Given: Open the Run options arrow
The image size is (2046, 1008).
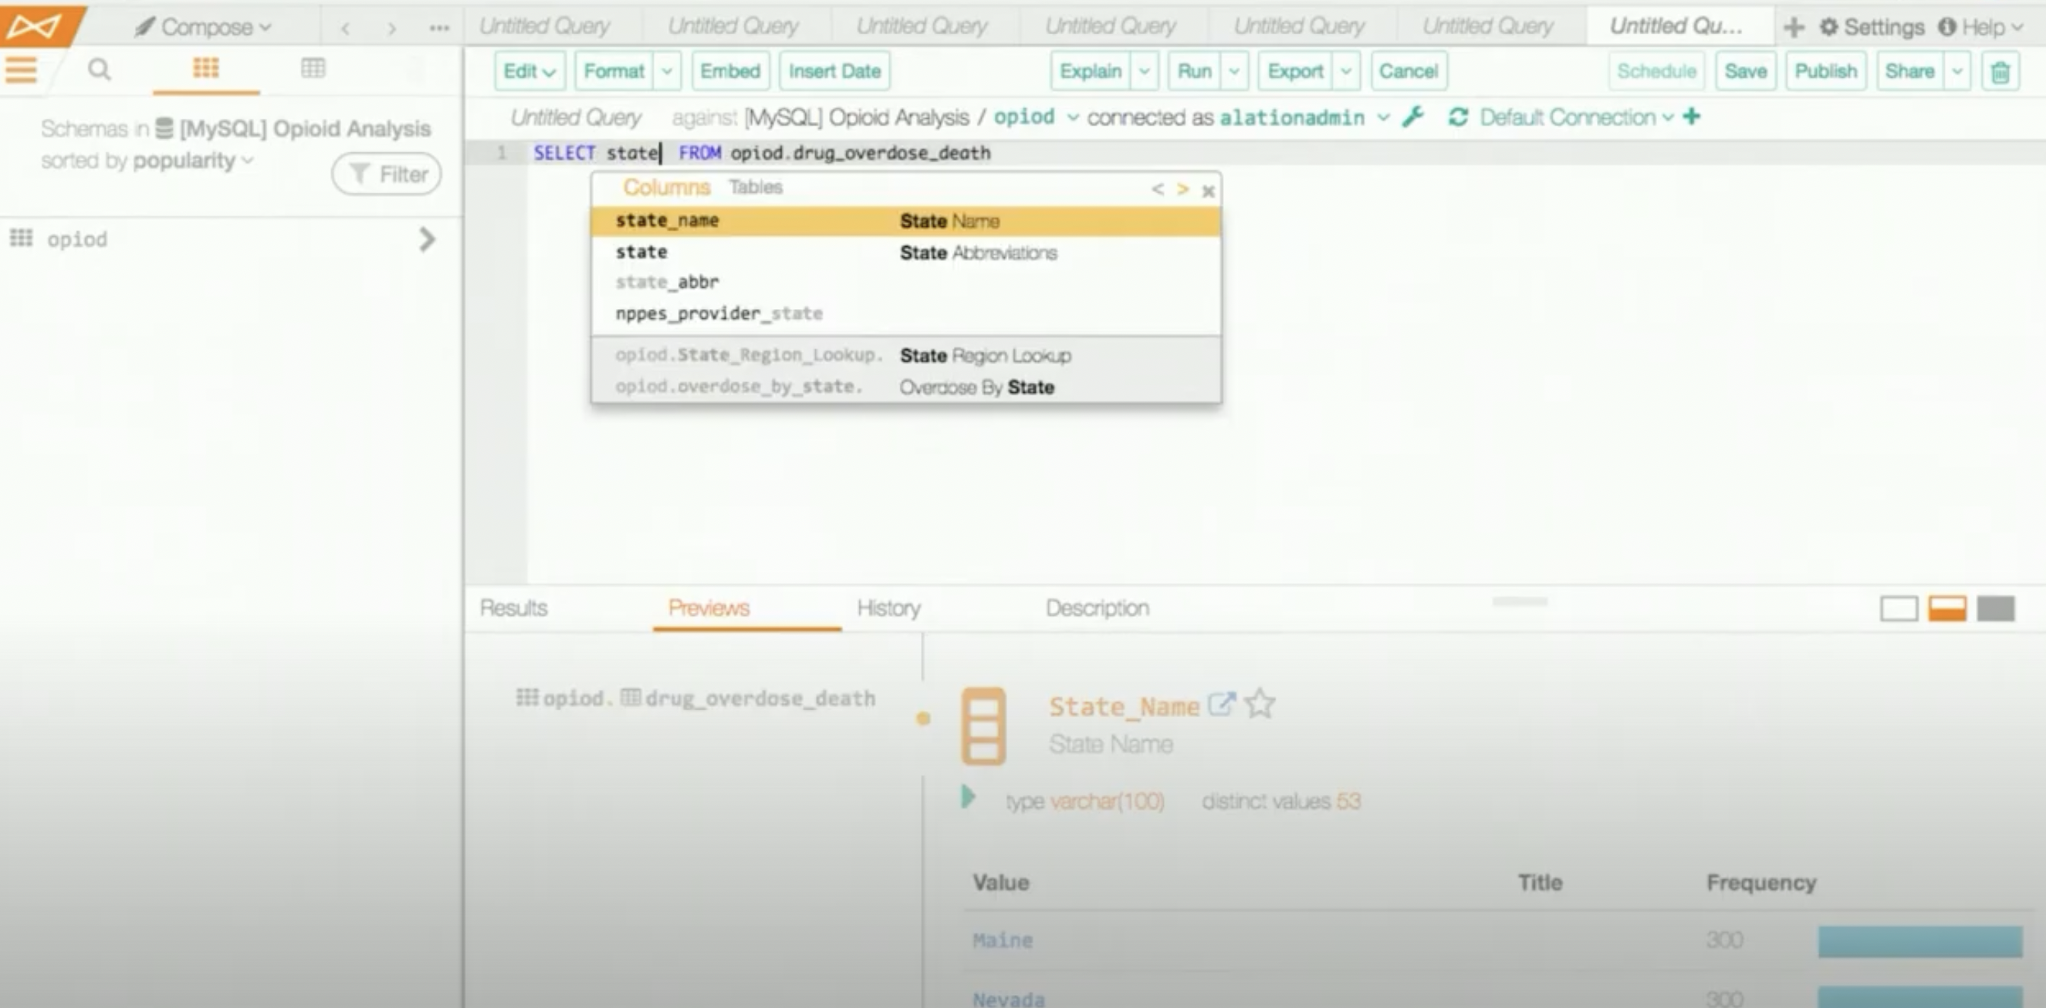Looking at the screenshot, I should point(1234,72).
